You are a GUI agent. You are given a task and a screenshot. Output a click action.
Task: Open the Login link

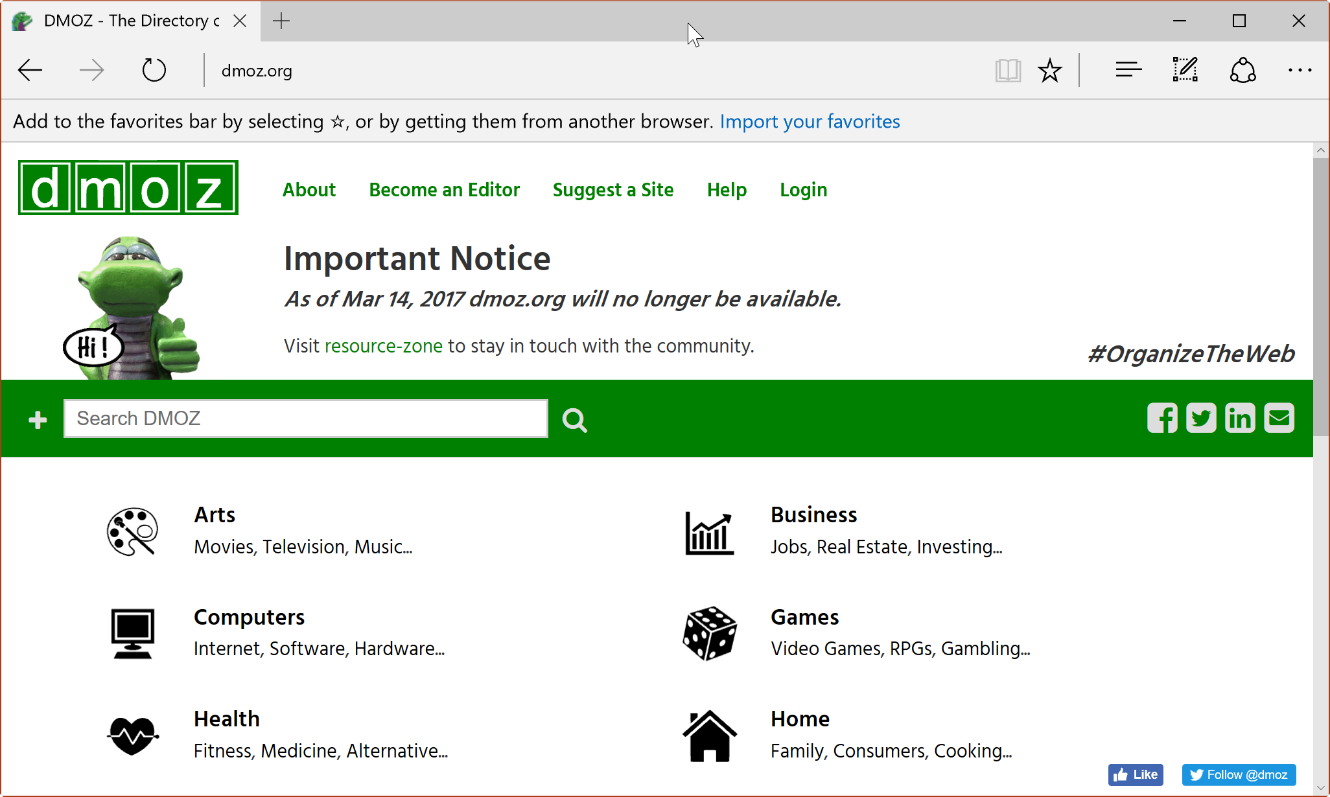(x=804, y=190)
